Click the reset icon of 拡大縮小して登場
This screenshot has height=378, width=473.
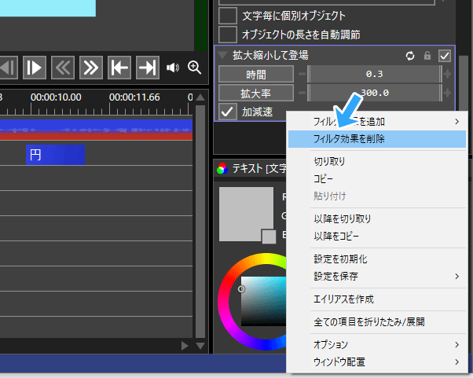click(409, 56)
